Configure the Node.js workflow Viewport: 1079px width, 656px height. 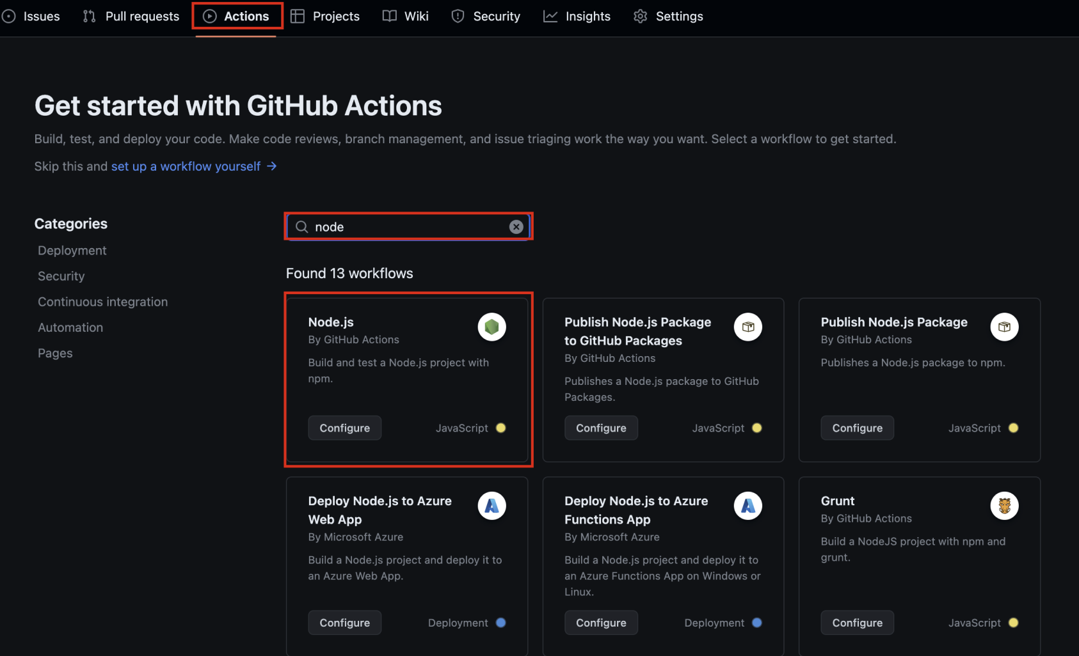pos(344,428)
